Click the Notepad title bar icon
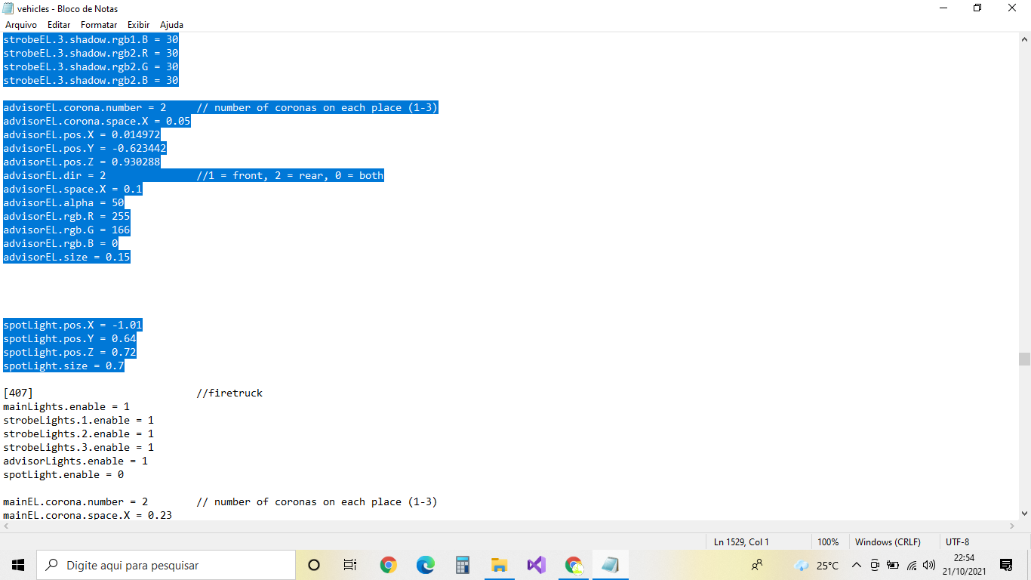This screenshot has height=580, width=1031. (8, 8)
